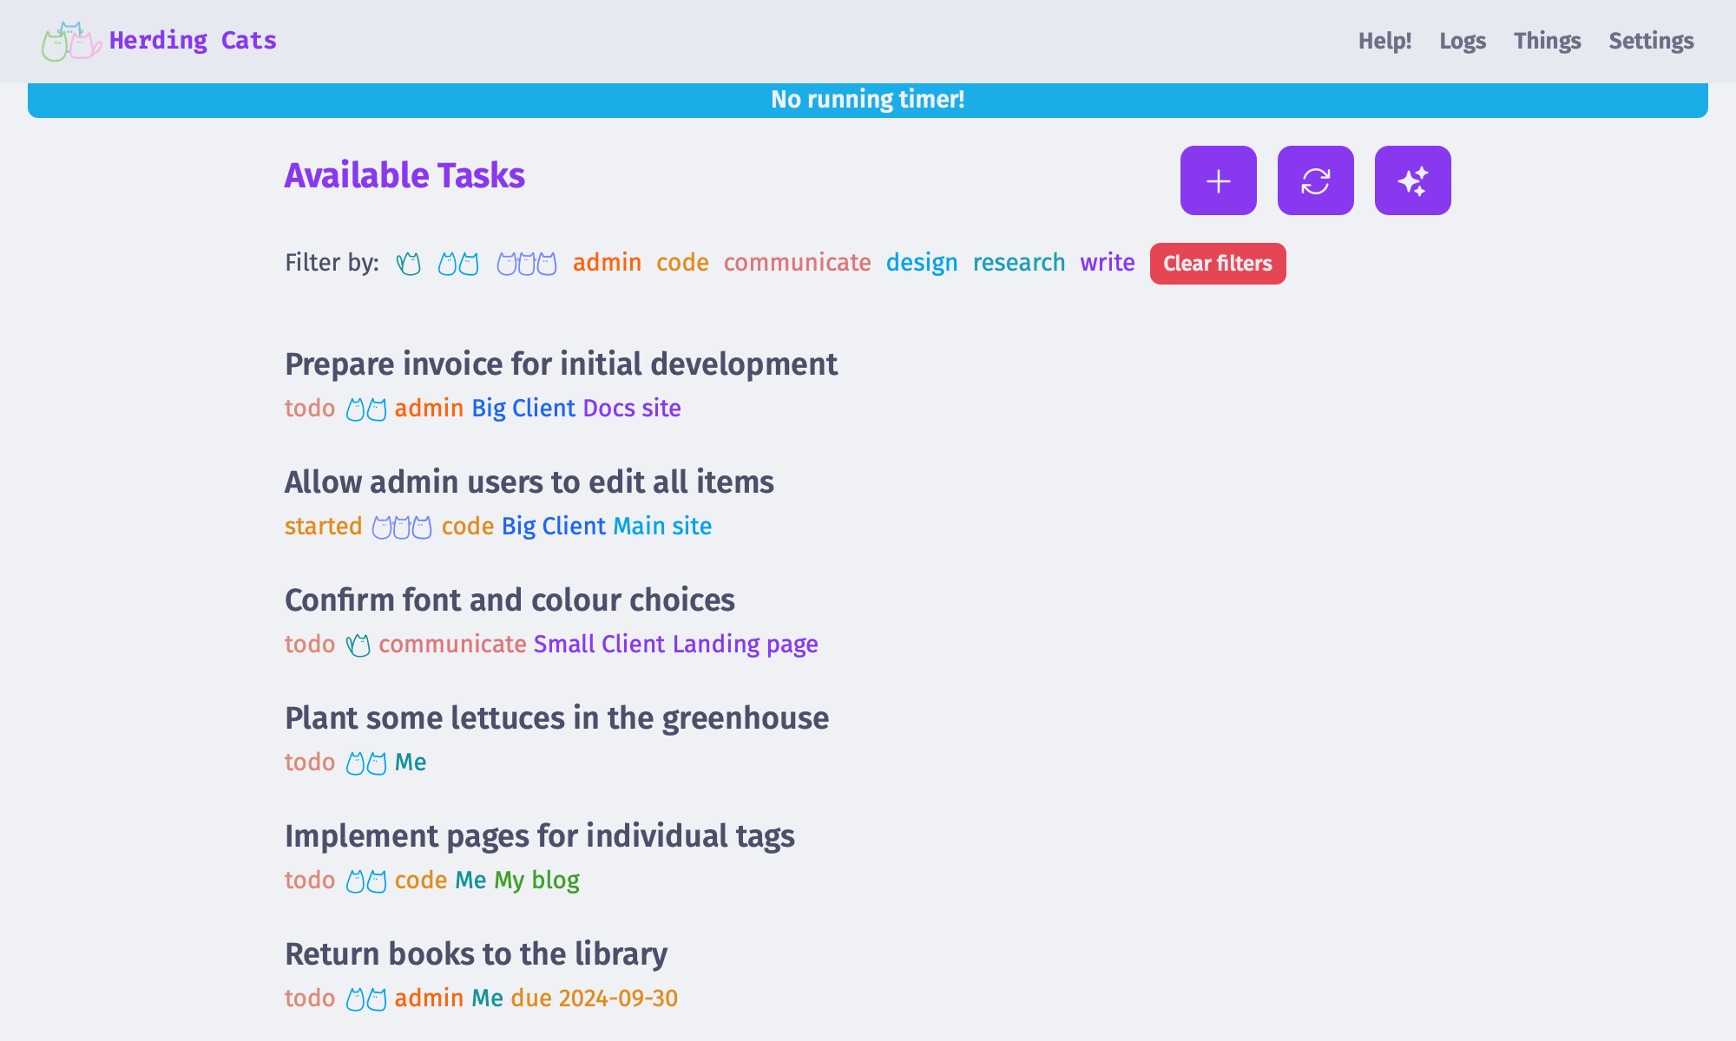
Task: Filter tasks by communicate tag
Action: click(795, 263)
